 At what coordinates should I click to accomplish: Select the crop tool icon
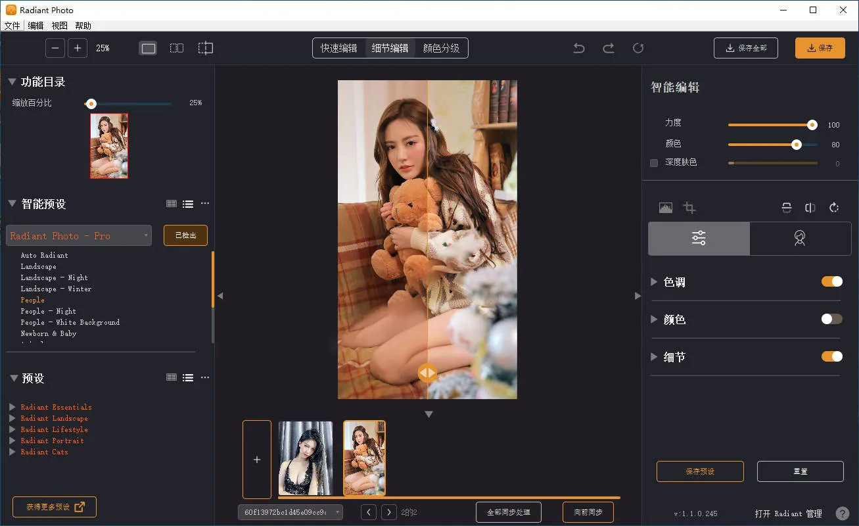(x=689, y=208)
